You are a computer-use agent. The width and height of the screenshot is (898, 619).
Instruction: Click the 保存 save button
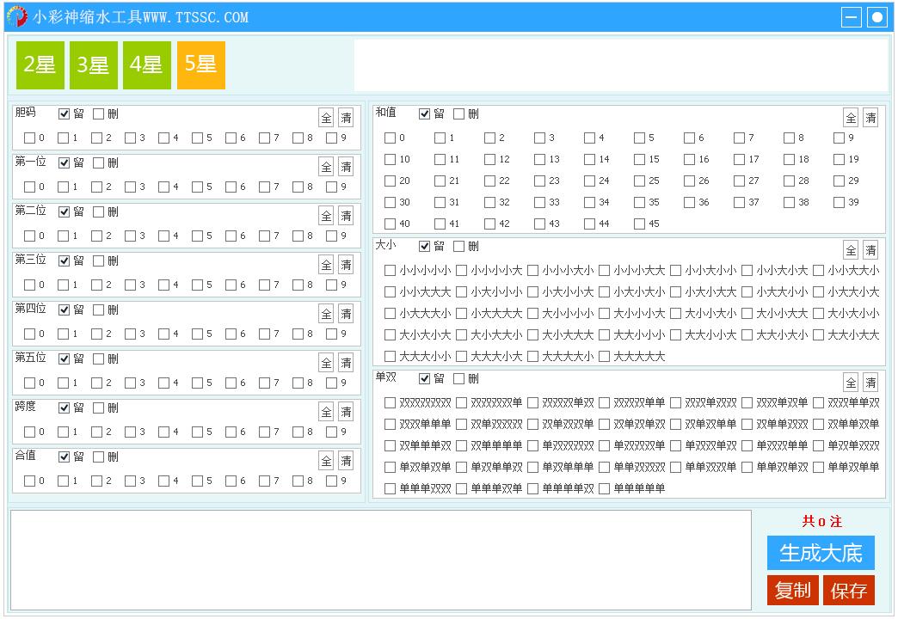tap(849, 591)
